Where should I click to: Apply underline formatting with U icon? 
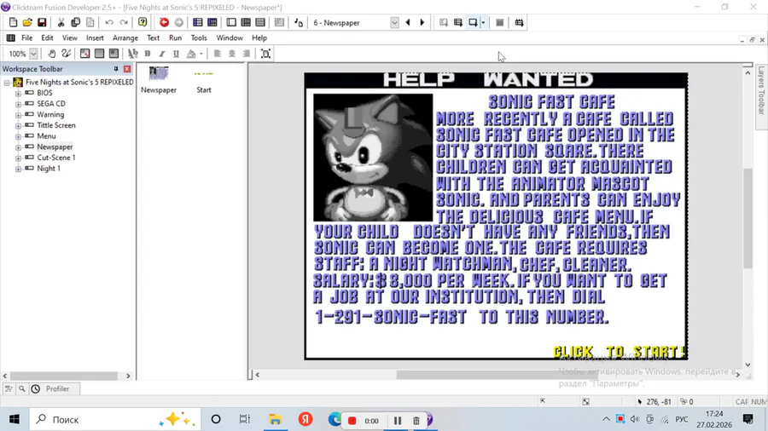176,54
